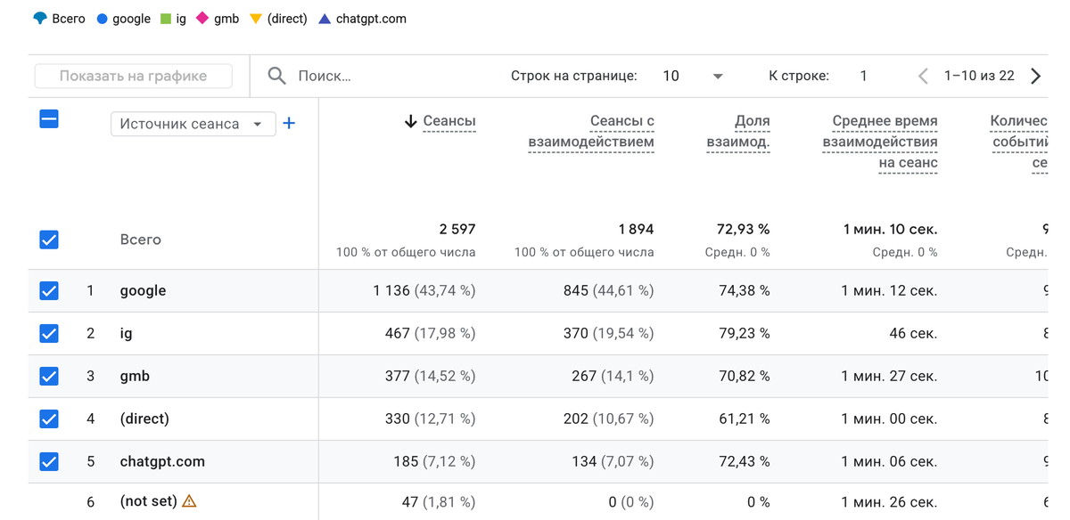Click the chatgpt.com legend triangle
The image size is (1070, 520).
coord(325,18)
